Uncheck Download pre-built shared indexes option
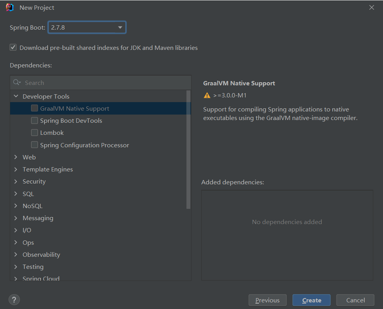383x309 pixels. [13, 48]
